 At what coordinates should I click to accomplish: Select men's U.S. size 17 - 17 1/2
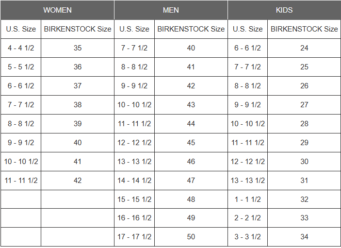coord(134,237)
